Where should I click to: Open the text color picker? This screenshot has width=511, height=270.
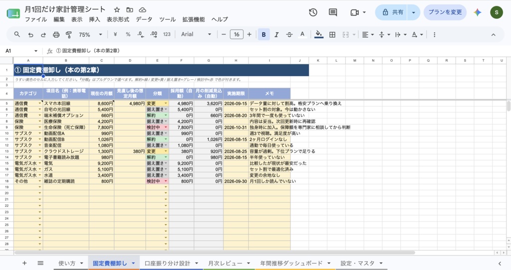point(302,34)
